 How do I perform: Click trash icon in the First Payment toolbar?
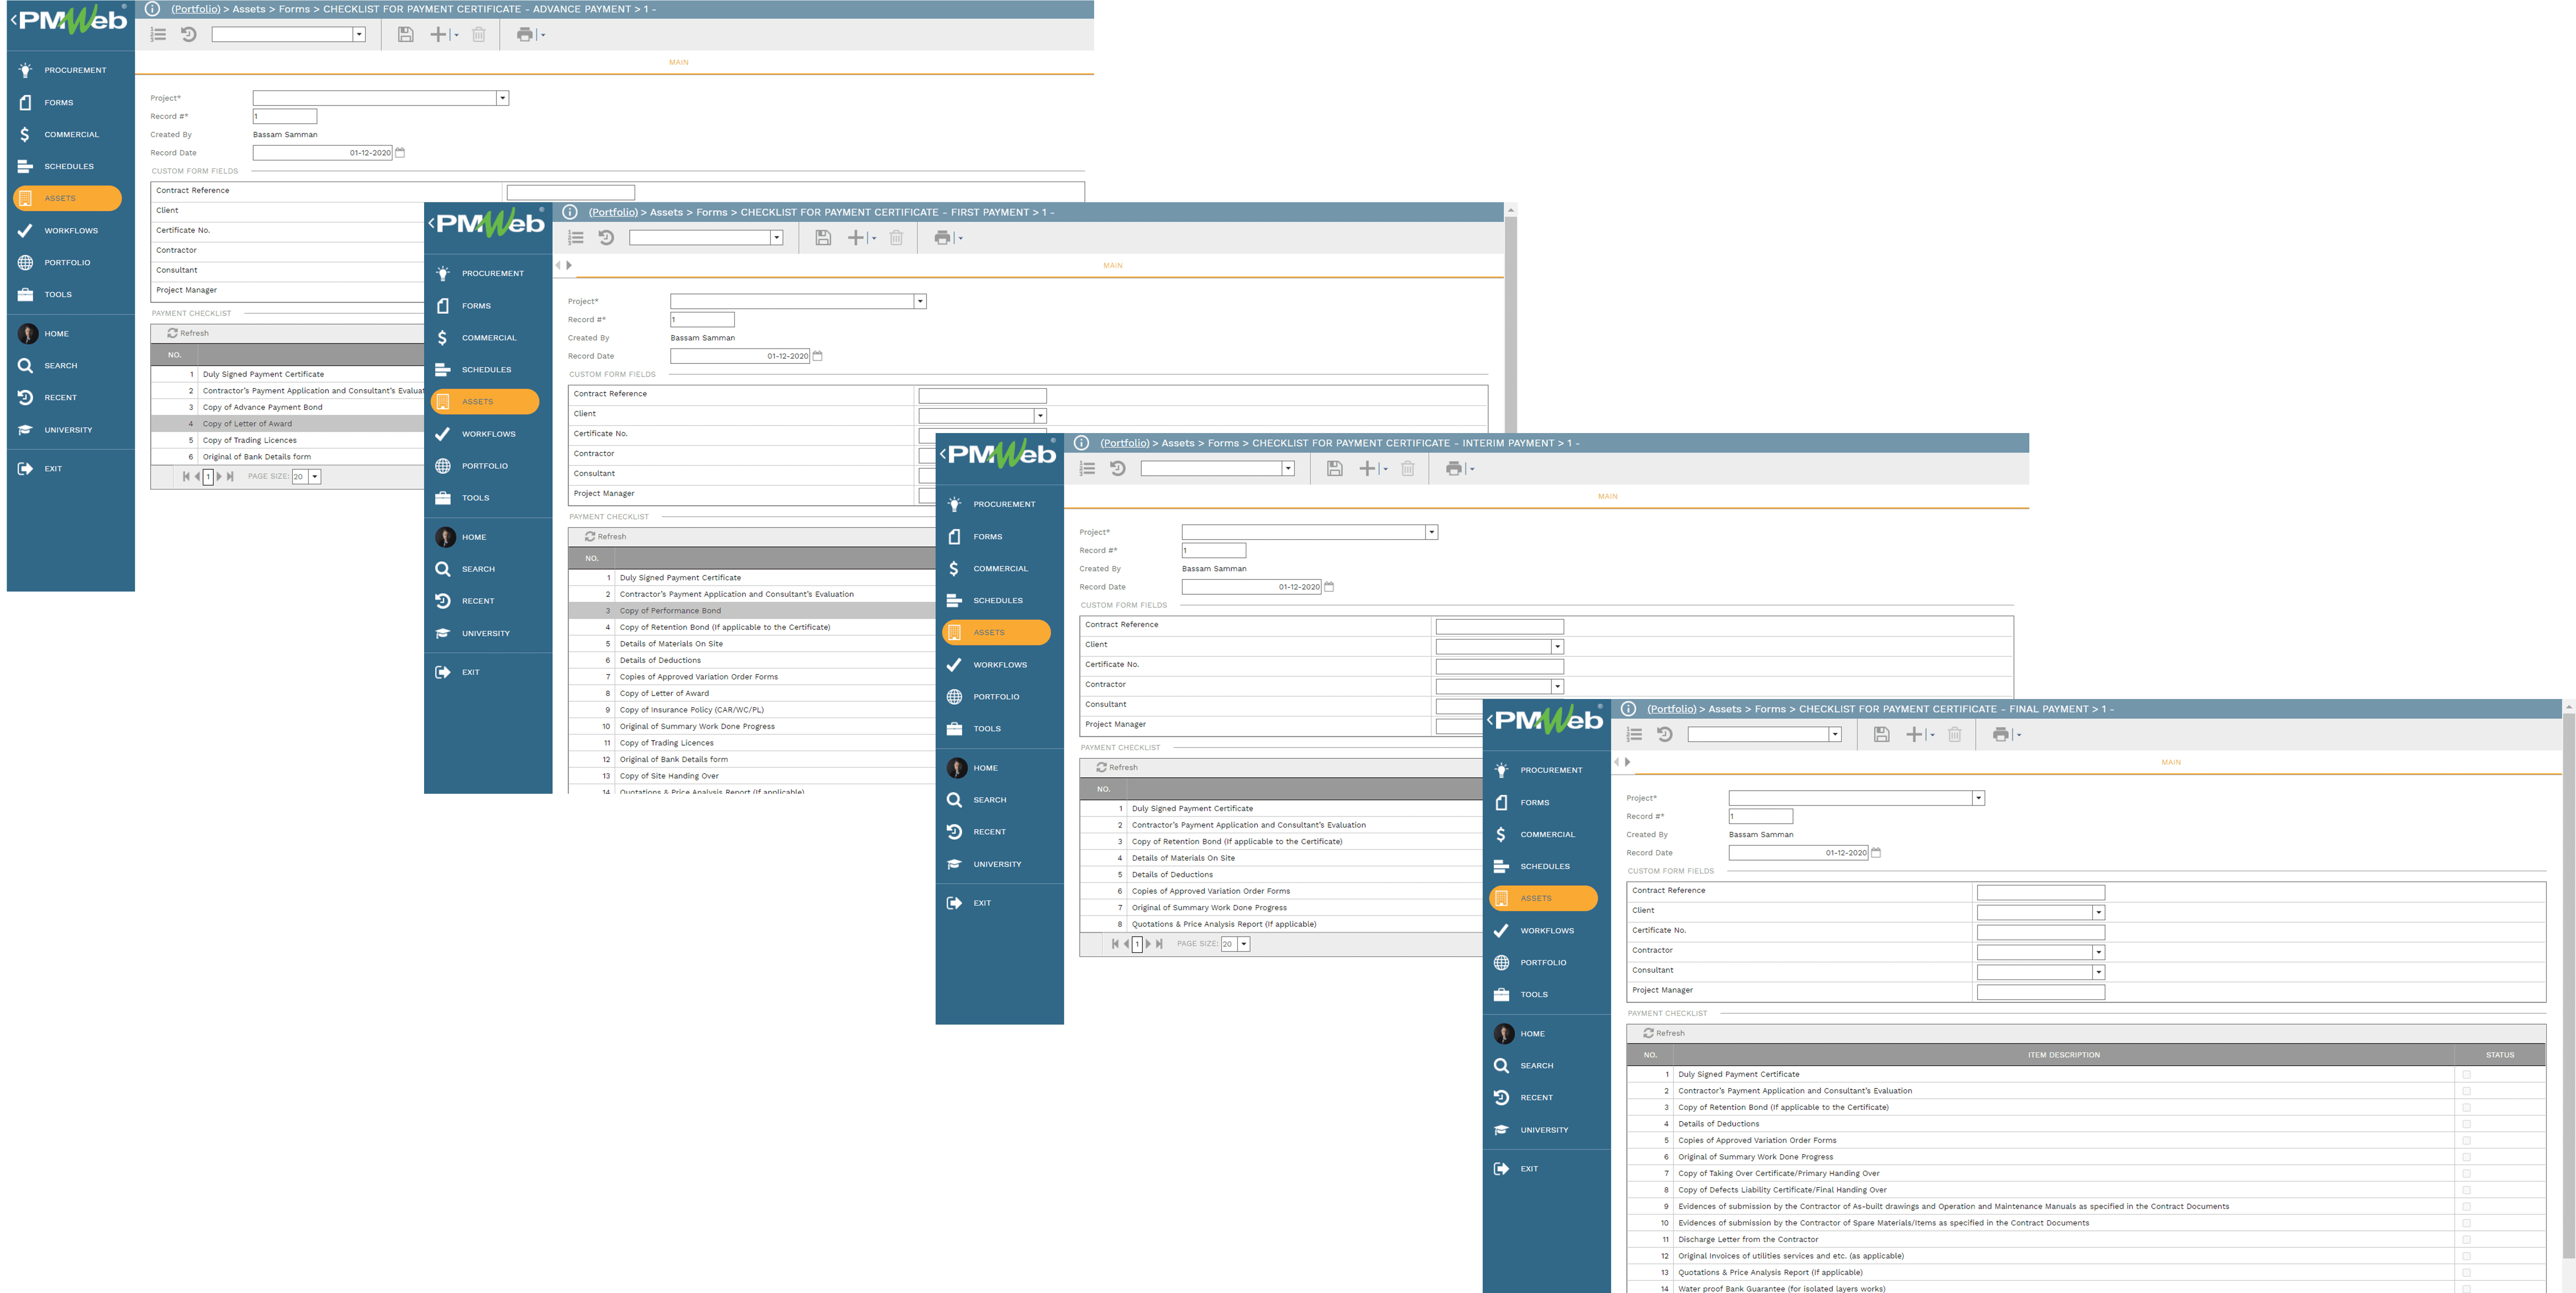(x=896, y=238)
